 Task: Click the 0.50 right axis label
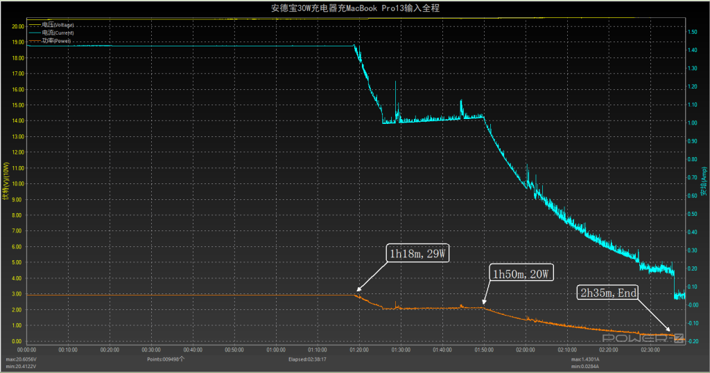click(x=693, y=214)
